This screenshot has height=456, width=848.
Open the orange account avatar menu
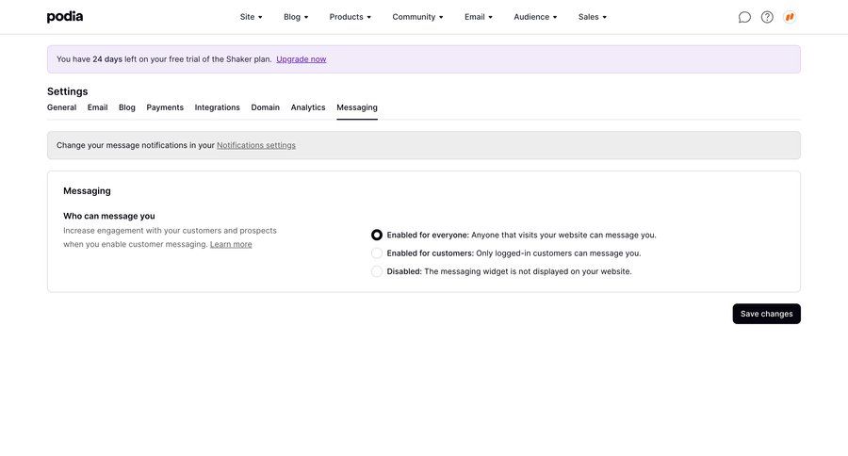(x=790, y=17)
